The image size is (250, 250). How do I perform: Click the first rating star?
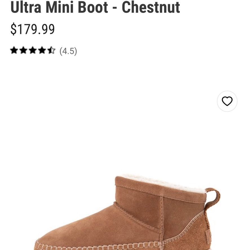click(14, 50)
